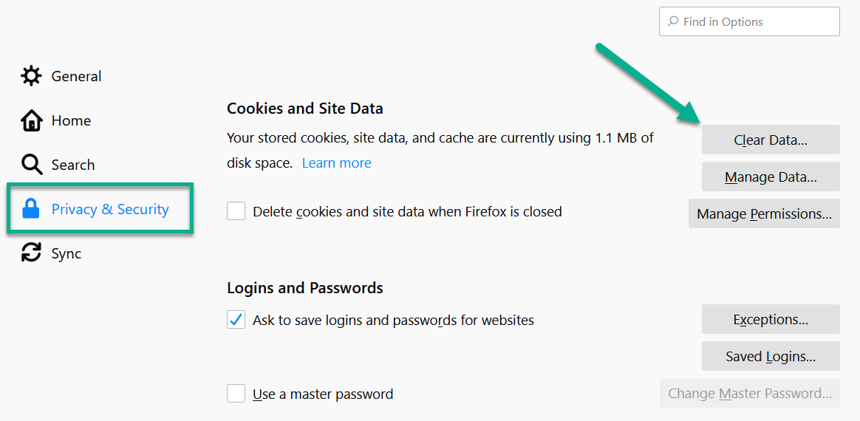Enable Delete cookies when Firefox is closed
This screenshot has width=860, height=421.
(236, 211)
